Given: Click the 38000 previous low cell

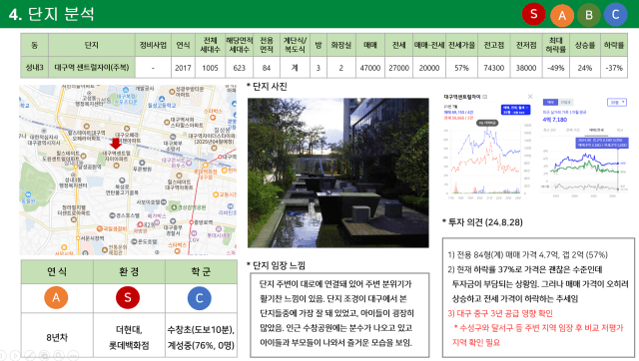Looking at the screenshot, I should 526,68.
